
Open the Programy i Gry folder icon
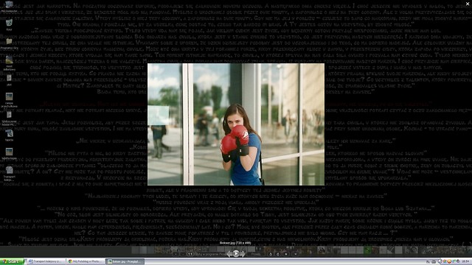(x=9, y=43)
